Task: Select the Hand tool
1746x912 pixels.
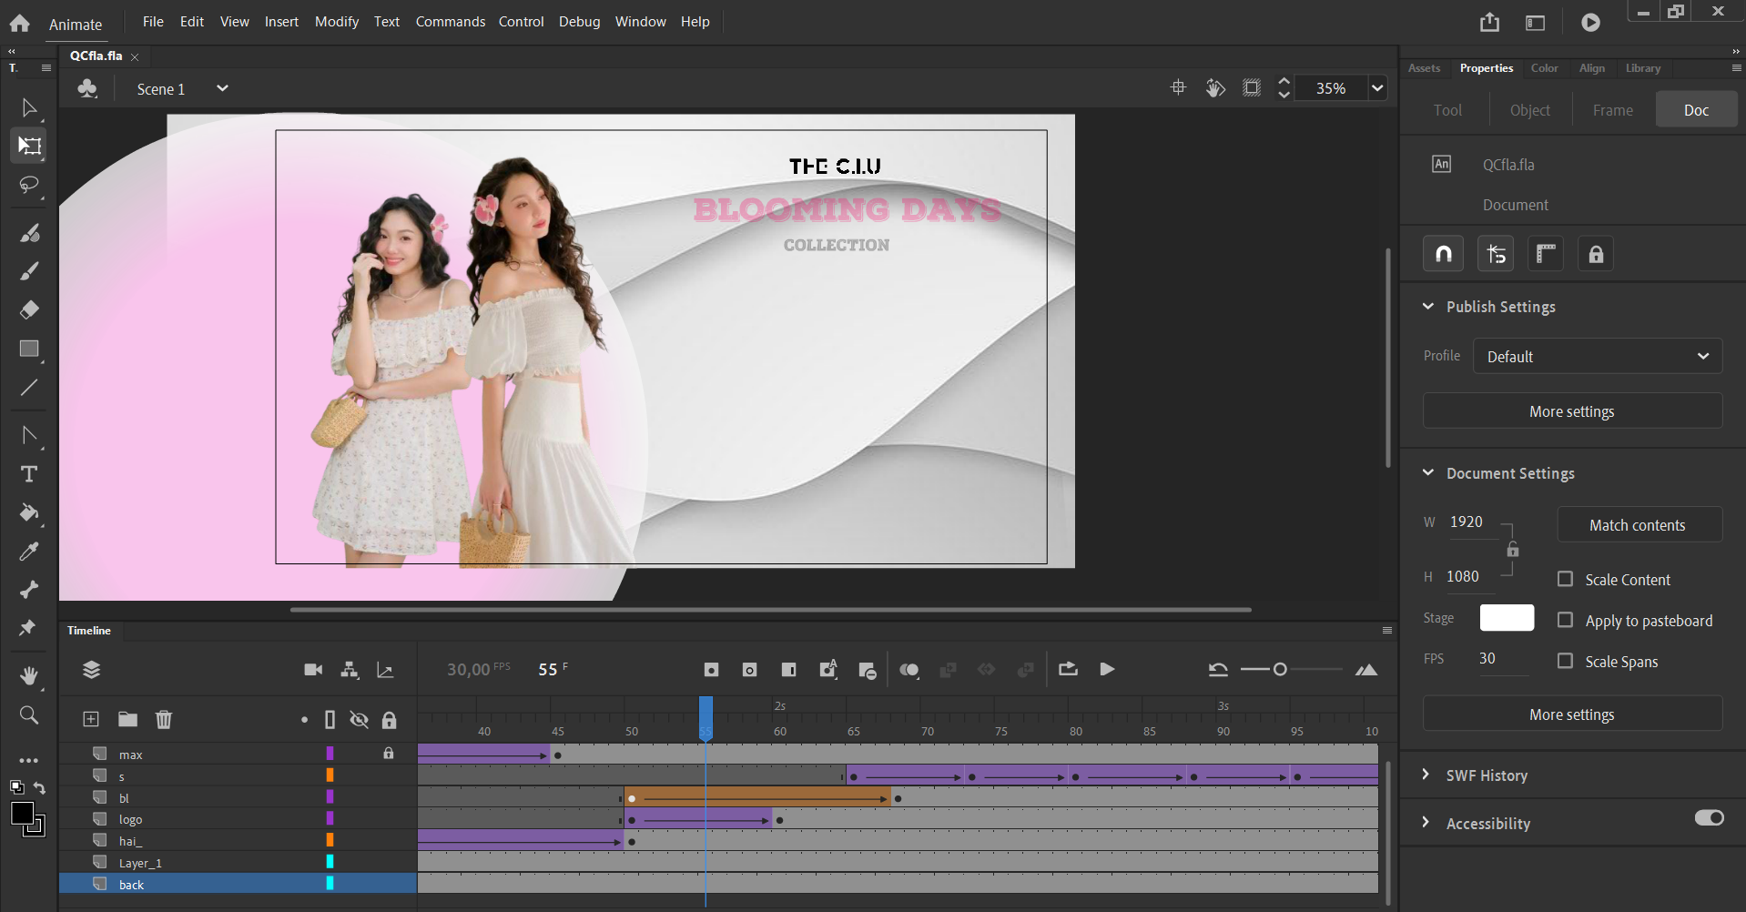Action: click(28, 675)
